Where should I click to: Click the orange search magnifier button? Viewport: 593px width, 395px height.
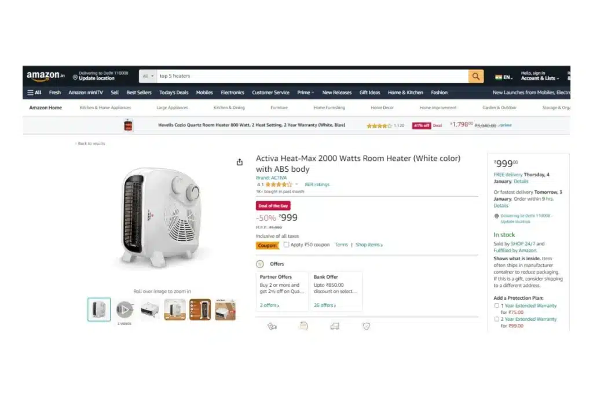pyautogui.click(x=476, y=76)
